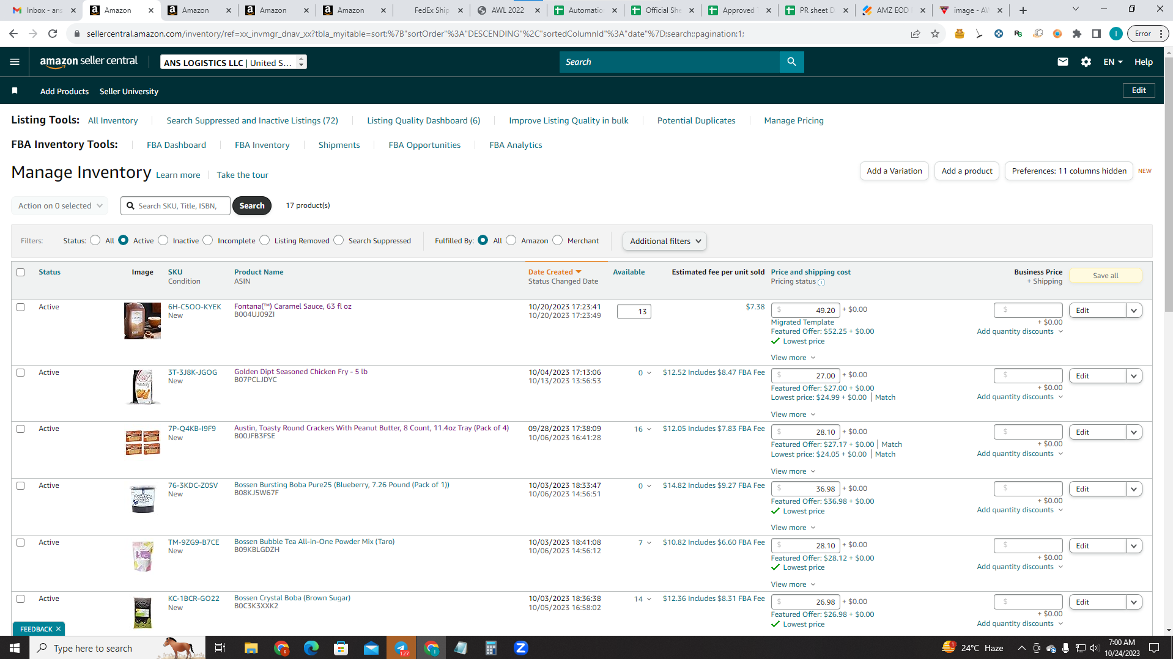Share this page via address bar icon
This screenshot has height=659, width=1173.
(915, 34)
